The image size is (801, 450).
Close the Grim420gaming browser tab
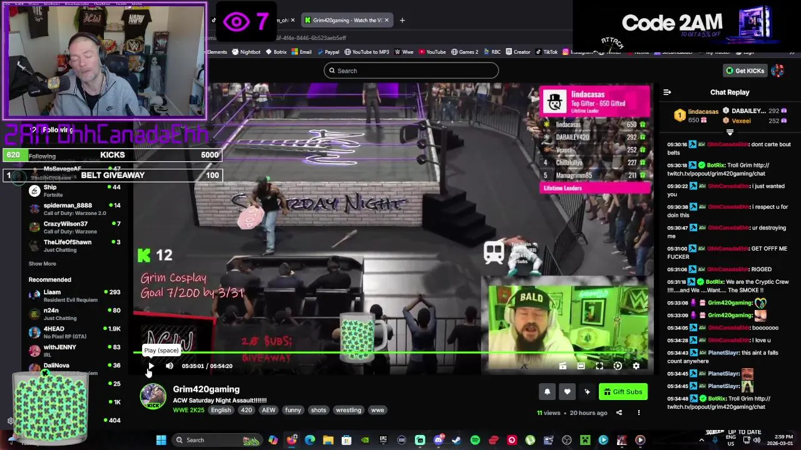tap(386, 20)
